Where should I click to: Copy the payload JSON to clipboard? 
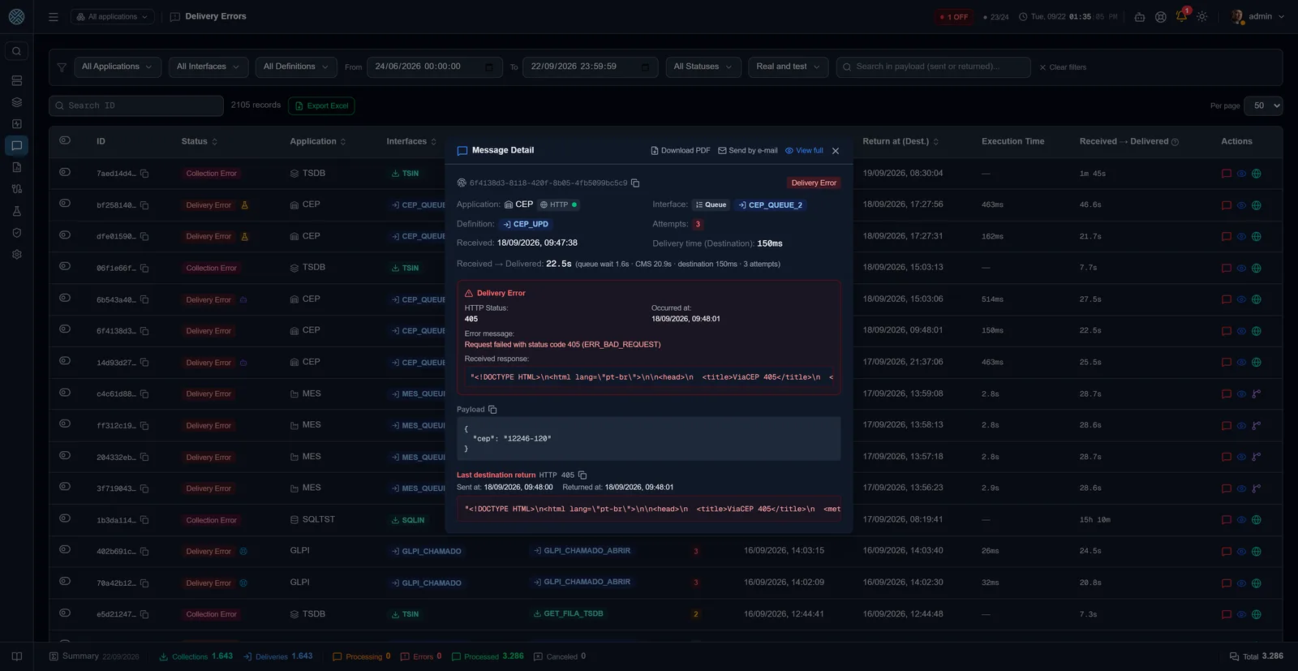(x=492, y=410)
